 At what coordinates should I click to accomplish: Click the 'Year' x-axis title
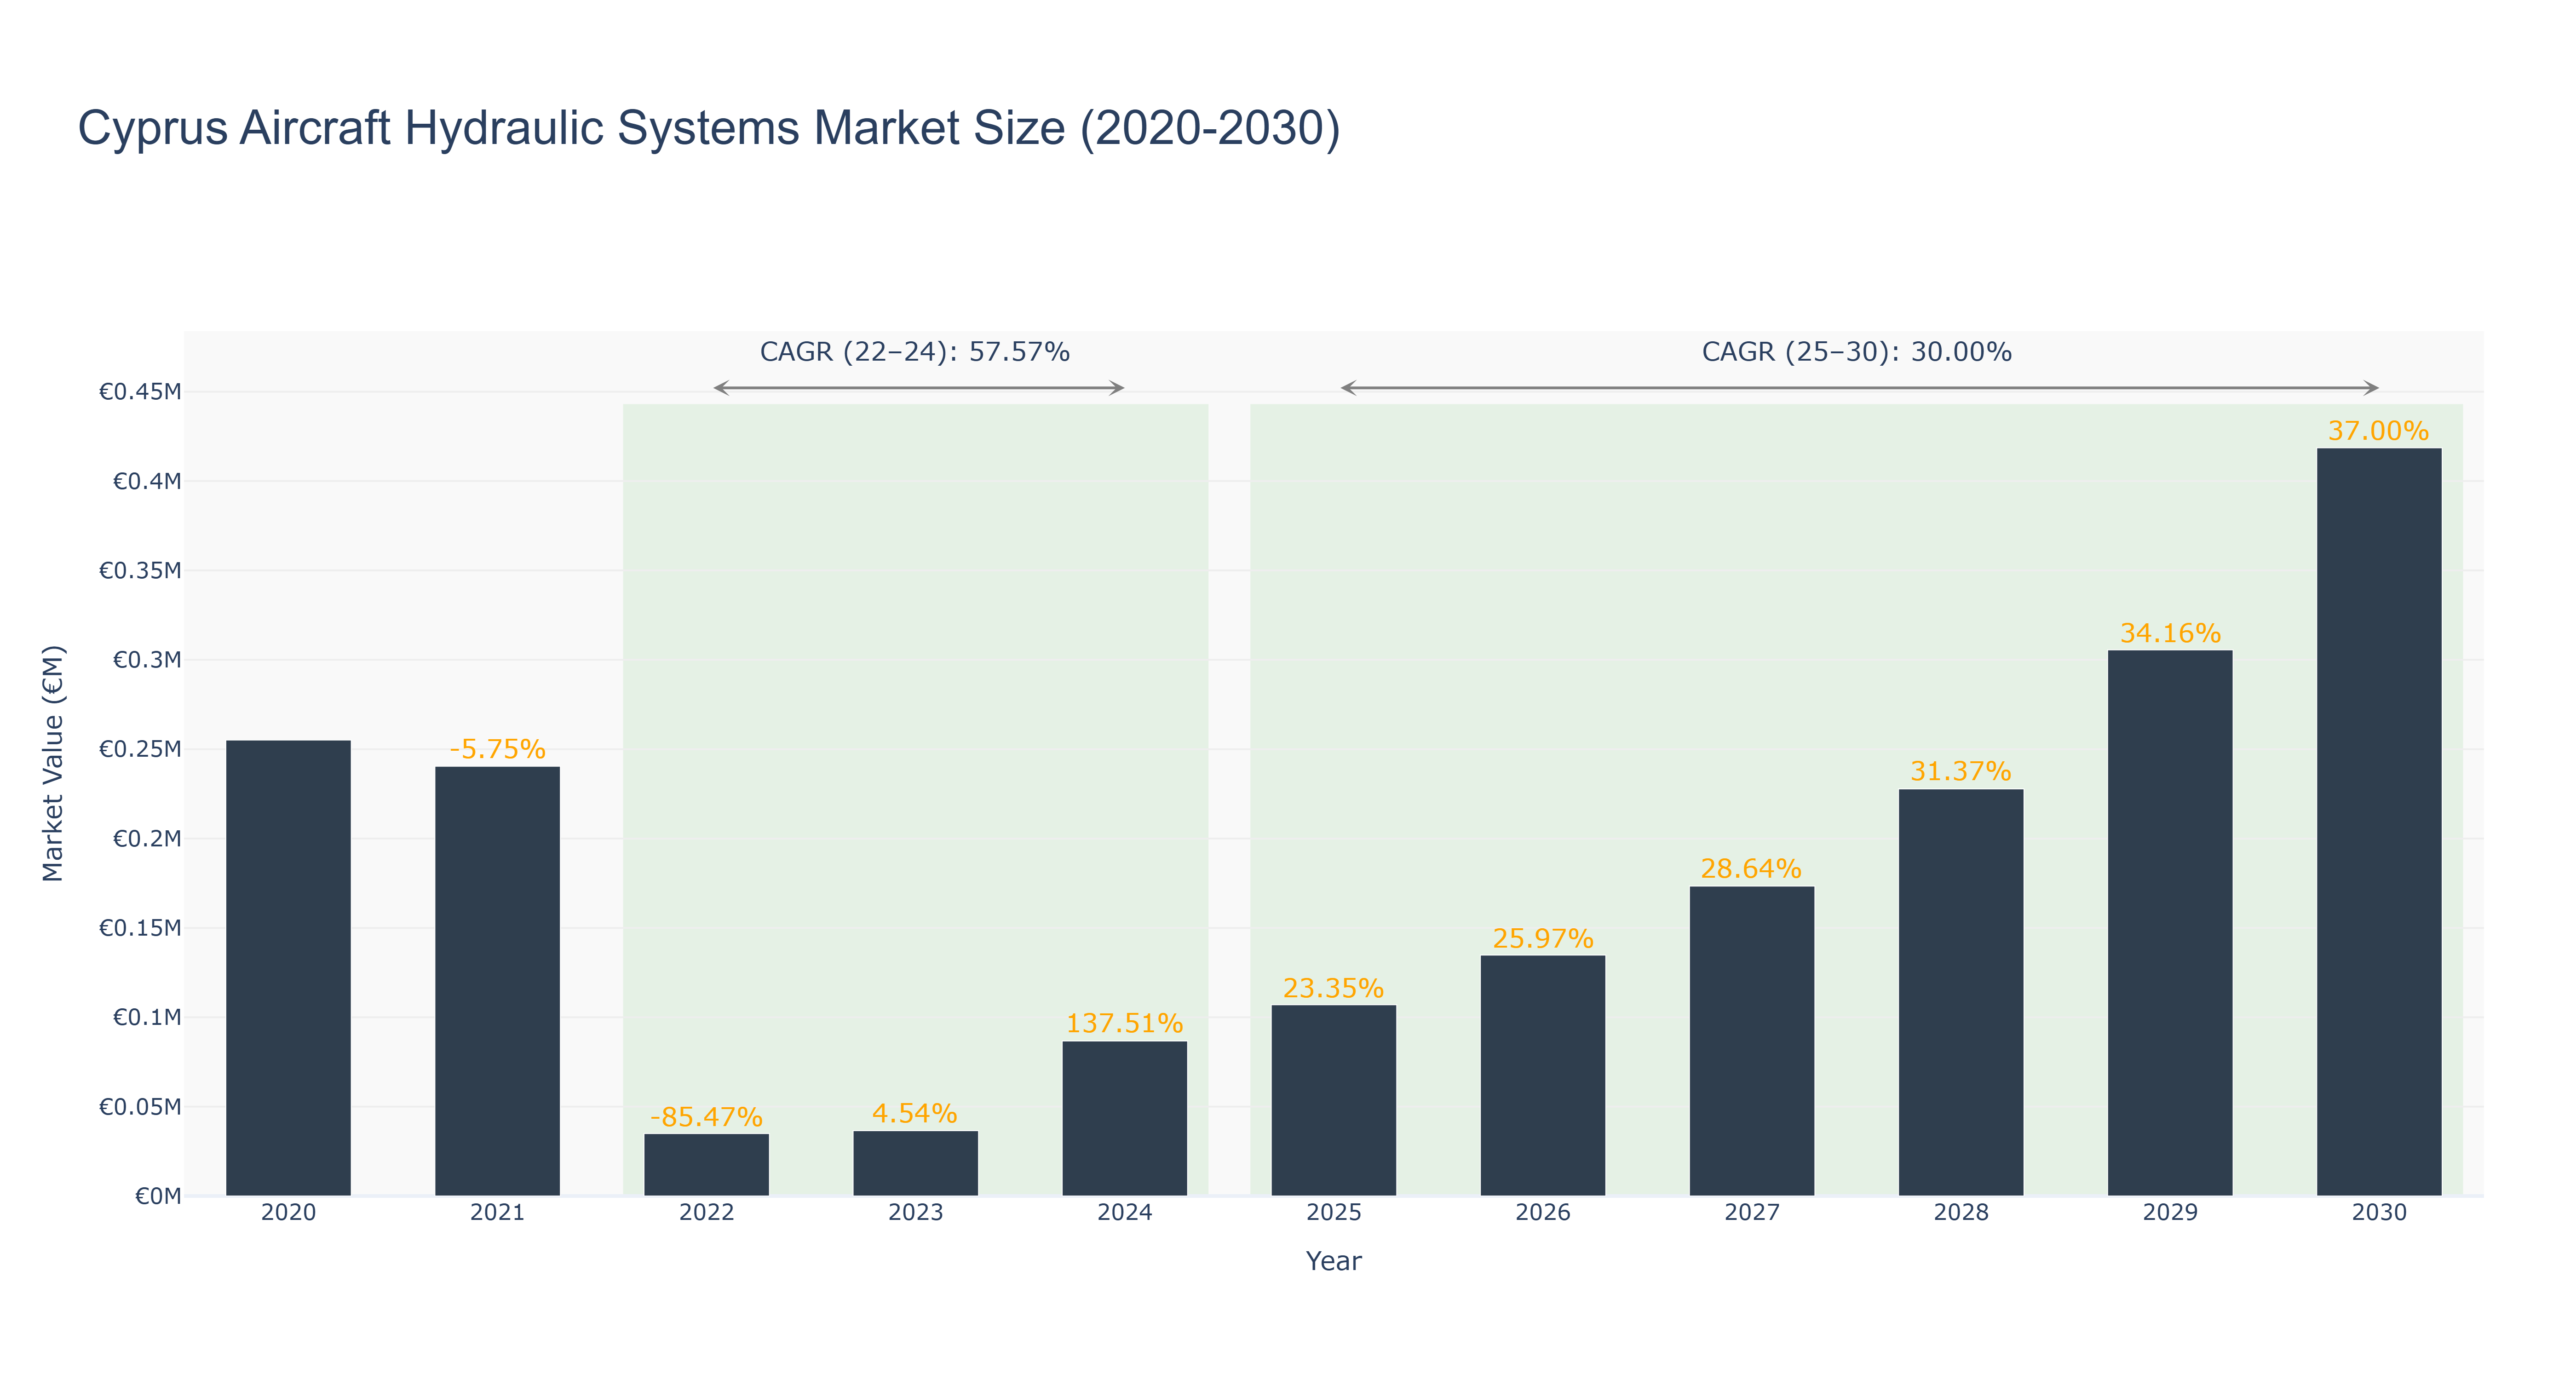click(x=1333, y=1261)
